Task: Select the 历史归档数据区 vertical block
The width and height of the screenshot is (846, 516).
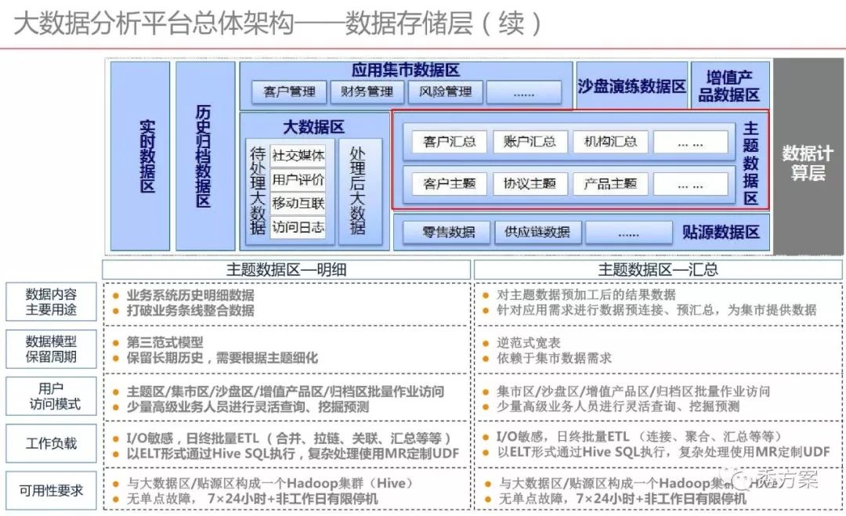Action: coord(205,156)
